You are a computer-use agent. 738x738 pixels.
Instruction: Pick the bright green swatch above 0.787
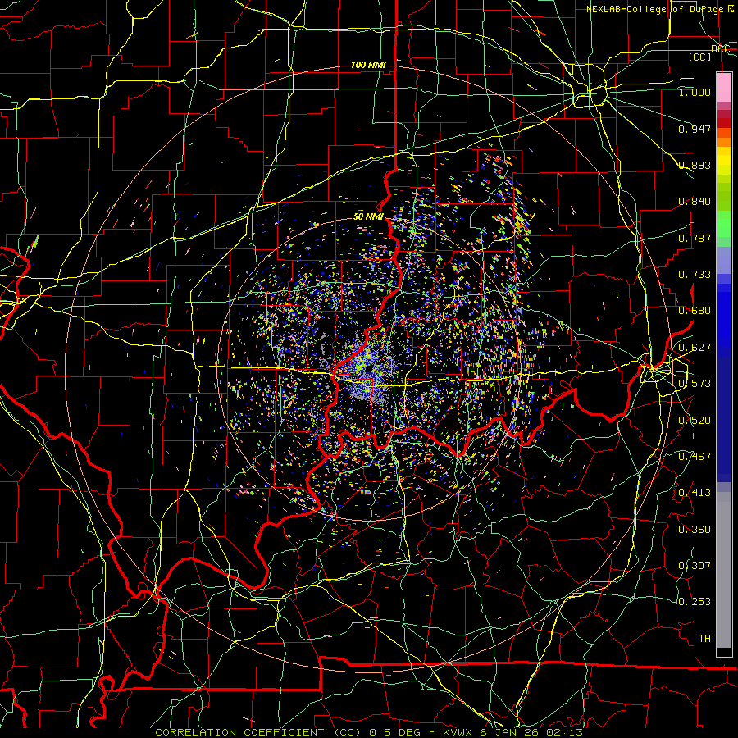(724, 223)
